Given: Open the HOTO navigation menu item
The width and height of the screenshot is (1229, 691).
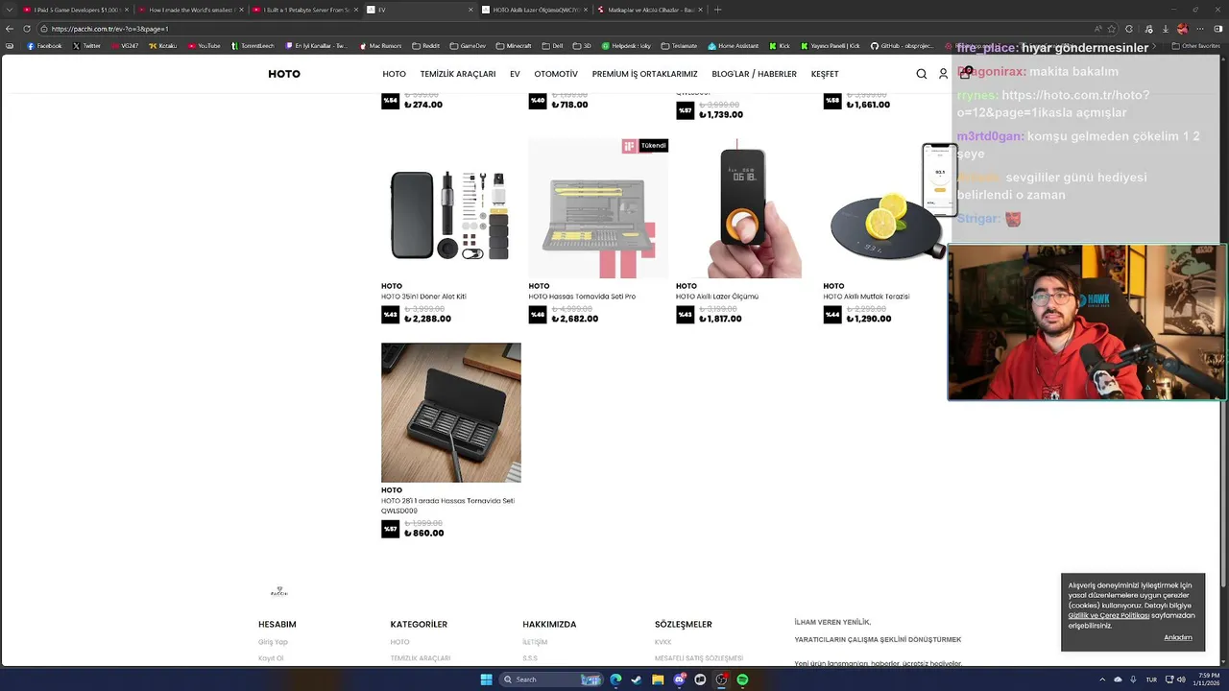Looking at the screenshot, I should (x=394, y=74).
